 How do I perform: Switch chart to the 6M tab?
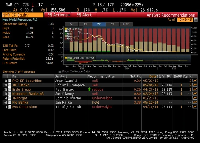72,24
